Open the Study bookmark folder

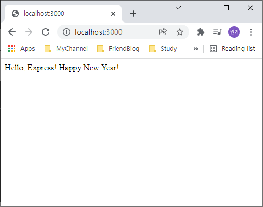pyautogui.click(x=163, y=49)
